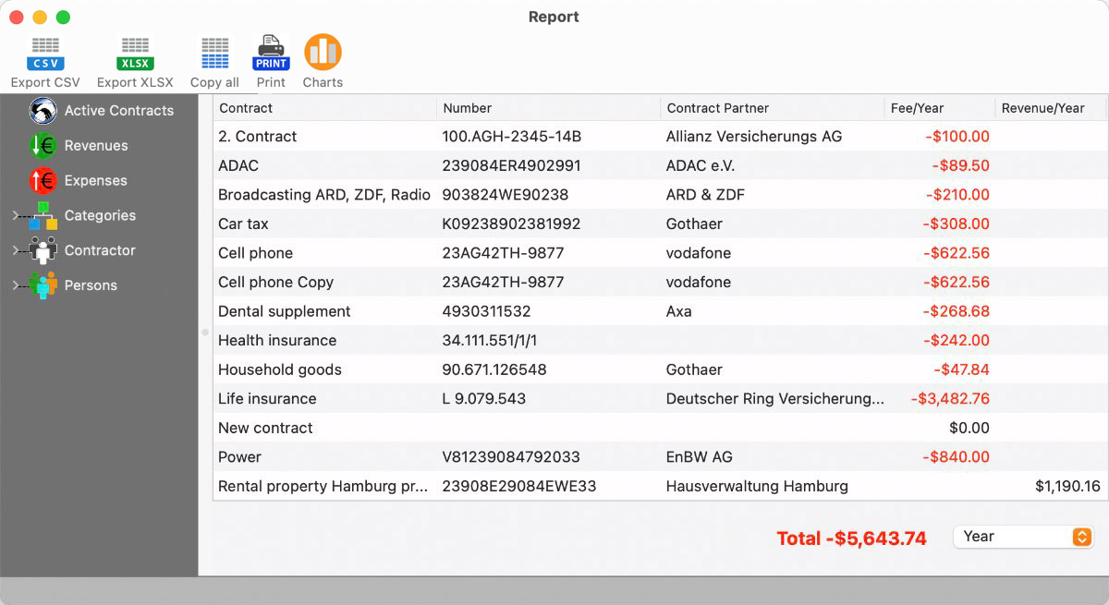
Task: Select the 'Cell phone Copy' contract row
Action: click(660, 283)
